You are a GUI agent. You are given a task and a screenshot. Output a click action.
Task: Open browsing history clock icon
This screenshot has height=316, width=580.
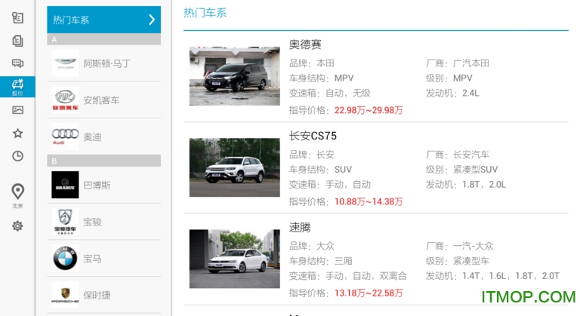(x=17, y=156)
